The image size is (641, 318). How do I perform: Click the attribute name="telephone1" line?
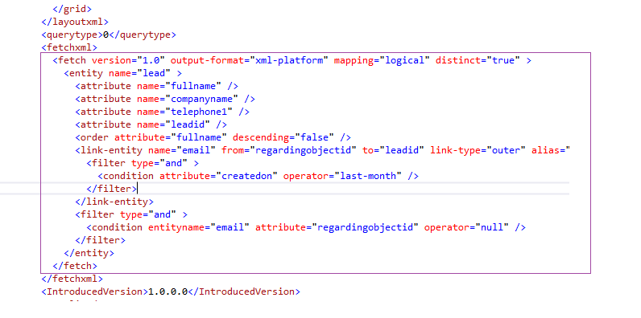coord(163,112)
